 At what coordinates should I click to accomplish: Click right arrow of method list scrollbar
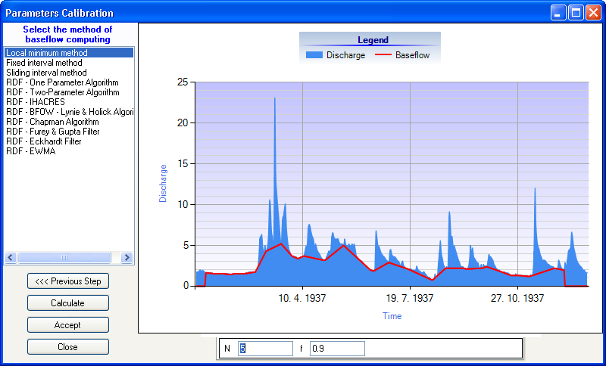(x=127, y=258)
